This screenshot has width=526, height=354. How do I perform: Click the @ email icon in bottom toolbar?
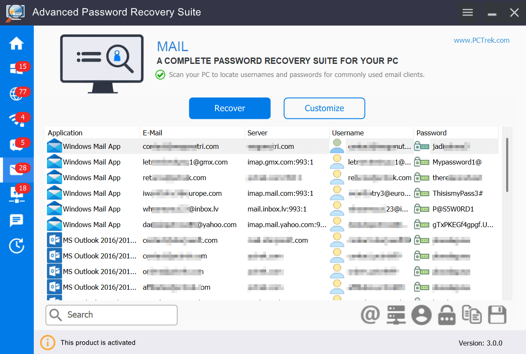(x=370, y=315)
